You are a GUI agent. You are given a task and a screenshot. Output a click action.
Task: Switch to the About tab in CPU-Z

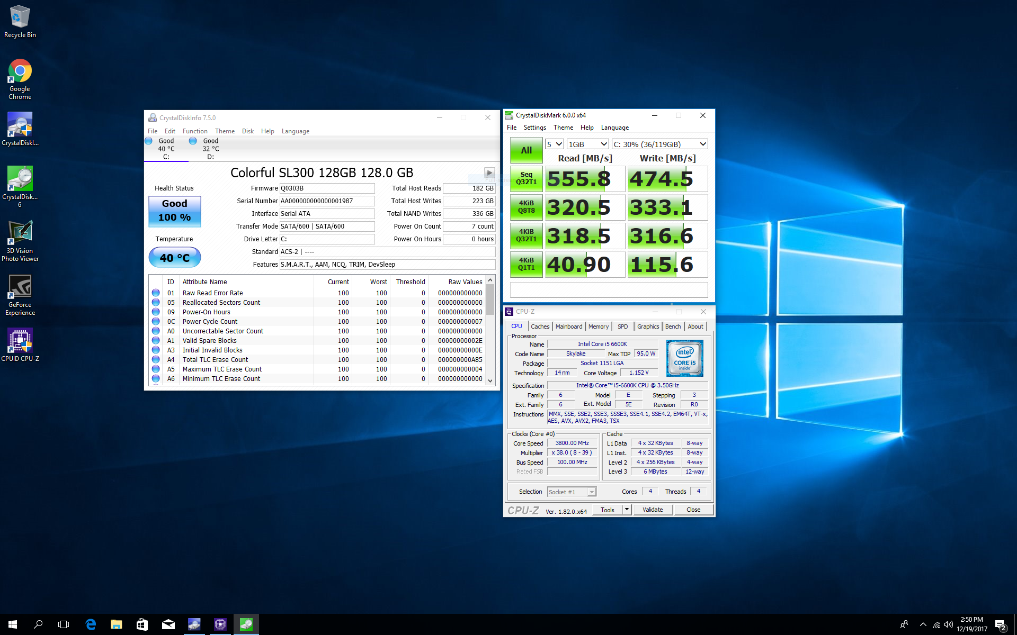(695, 326)
